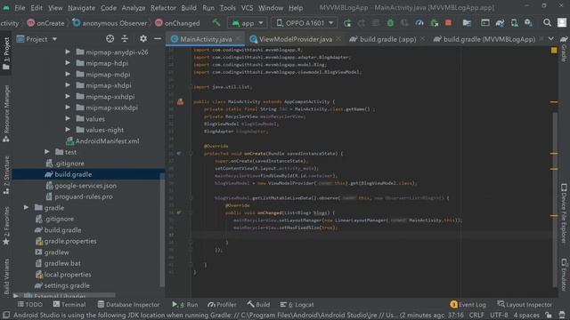
Task: Toggle the Build Variants side panel
Action: (x=6, y=276)
